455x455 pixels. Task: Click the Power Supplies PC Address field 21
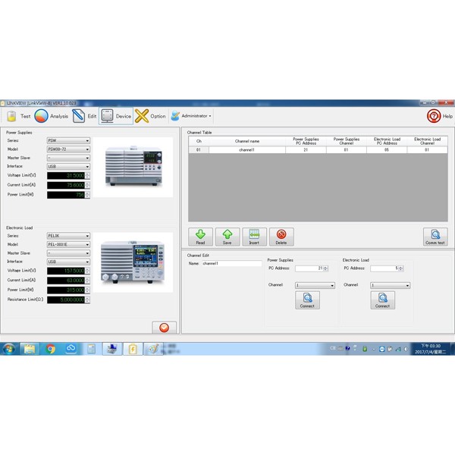(x=309, y=268)
